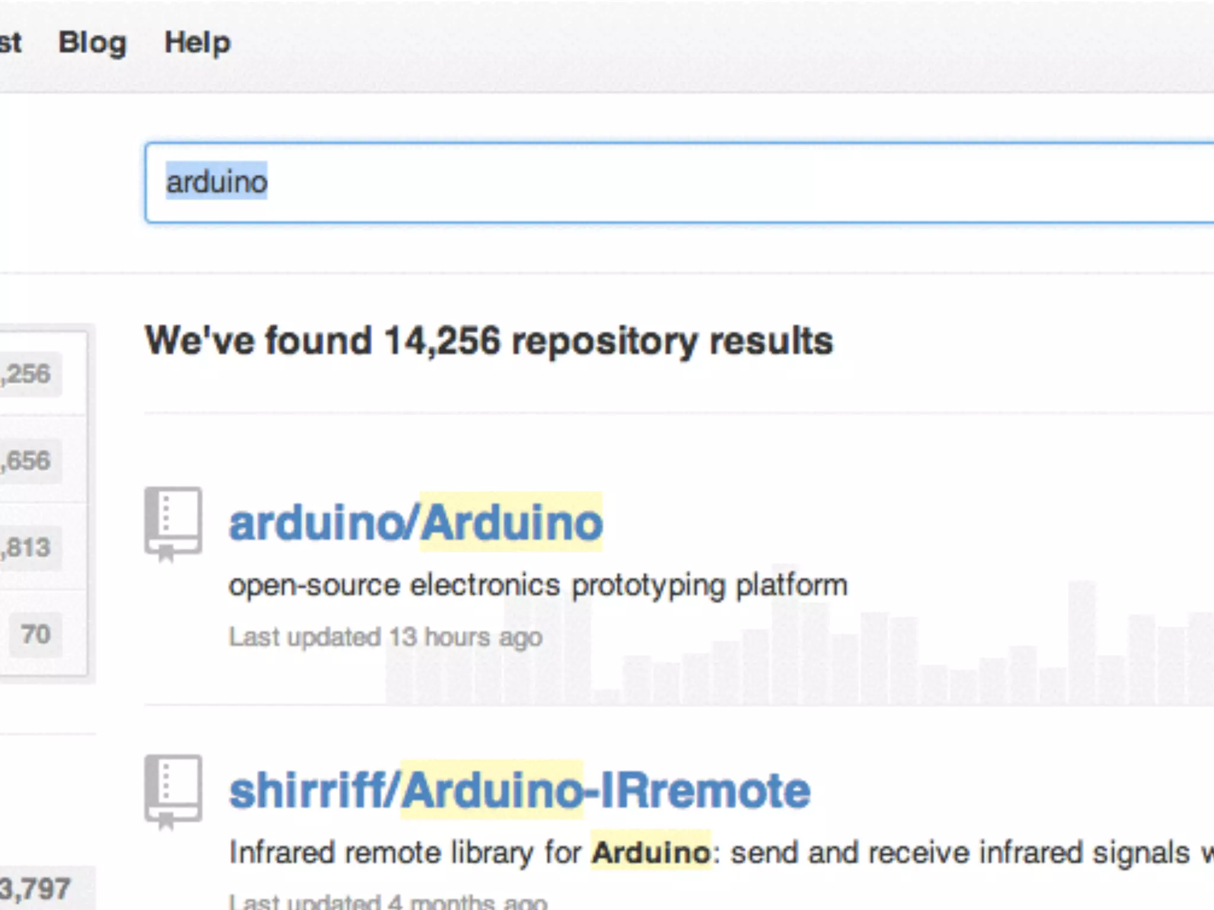
Task: Click the highlighted Arduino word in IRremote description
Action: tap(650, 853)
